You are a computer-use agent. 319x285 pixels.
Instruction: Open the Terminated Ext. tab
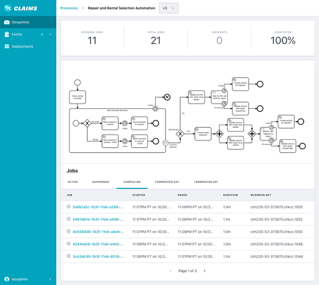(167, 182)
